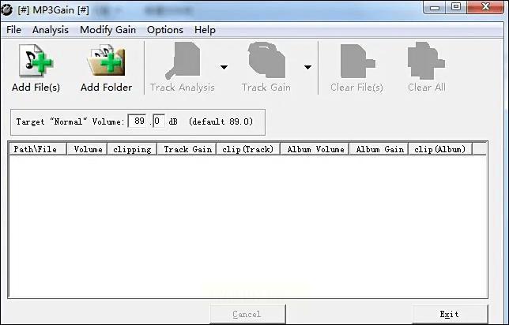Open the Options menu
Viewport: 509px width, 325px height.
[x=165, y=30]
